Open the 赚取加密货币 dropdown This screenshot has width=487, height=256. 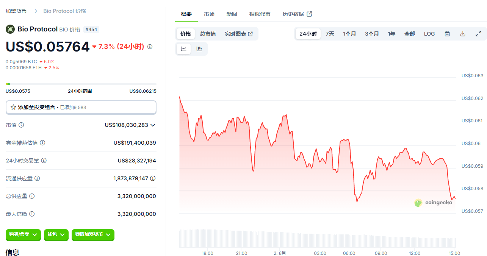(93, 235)
